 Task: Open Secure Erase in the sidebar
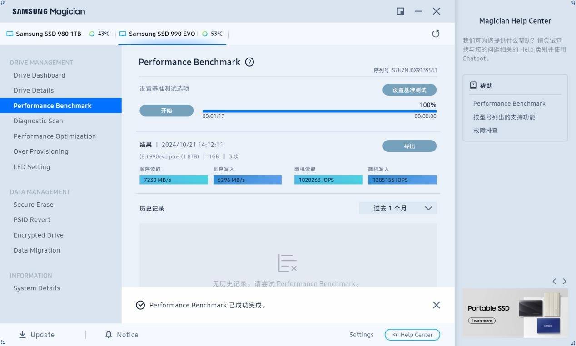pyautogui.click(x=33, y=205)
